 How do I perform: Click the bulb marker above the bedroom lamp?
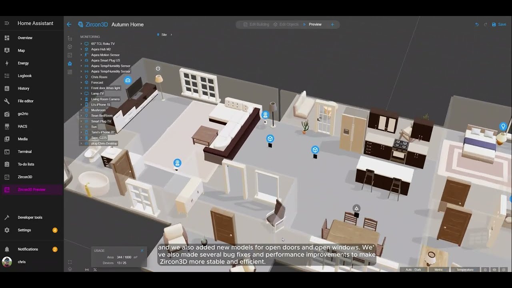coord(503,126)
